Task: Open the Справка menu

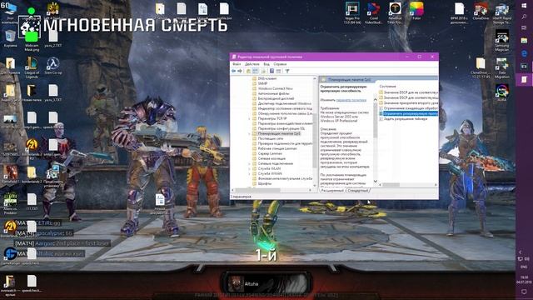Action: click(x=280, y=64)
